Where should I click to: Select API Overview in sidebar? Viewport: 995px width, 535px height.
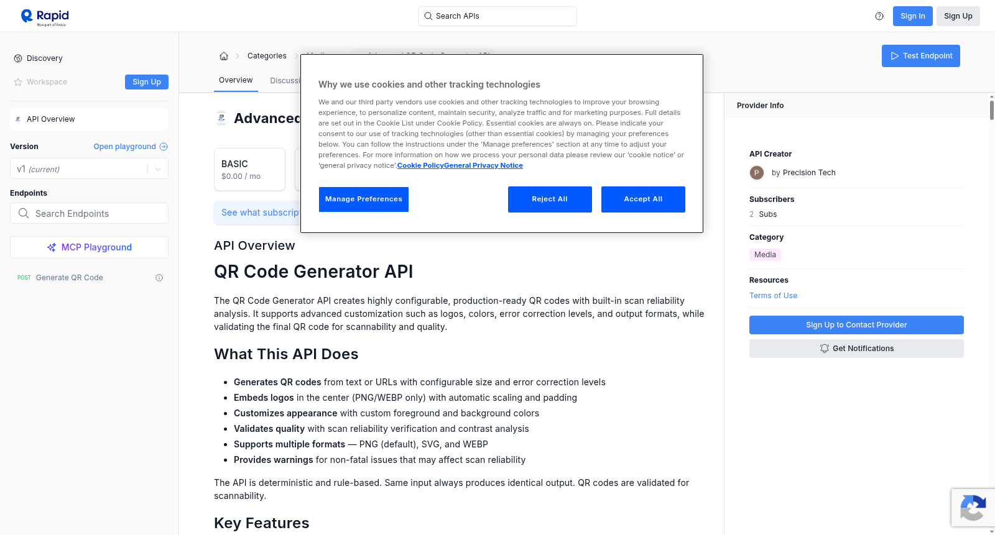click(89, 119)
